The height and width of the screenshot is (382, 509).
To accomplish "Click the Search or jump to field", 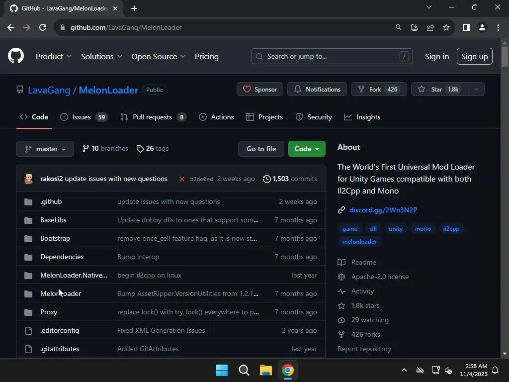I will click(332, 57).
